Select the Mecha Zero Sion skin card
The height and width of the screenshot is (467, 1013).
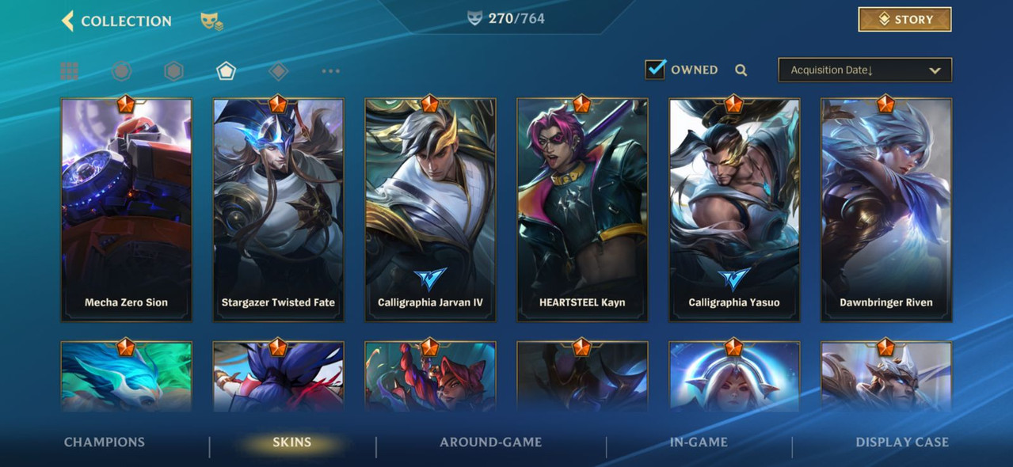tap(127, 210)
